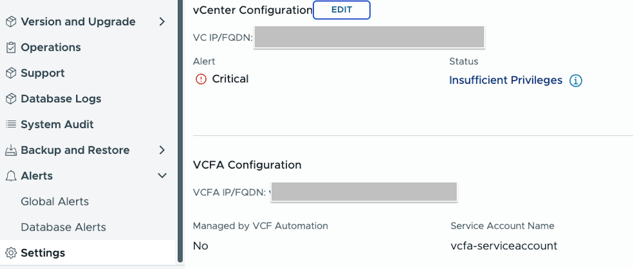Click the Operations clipboard icon

11,47
